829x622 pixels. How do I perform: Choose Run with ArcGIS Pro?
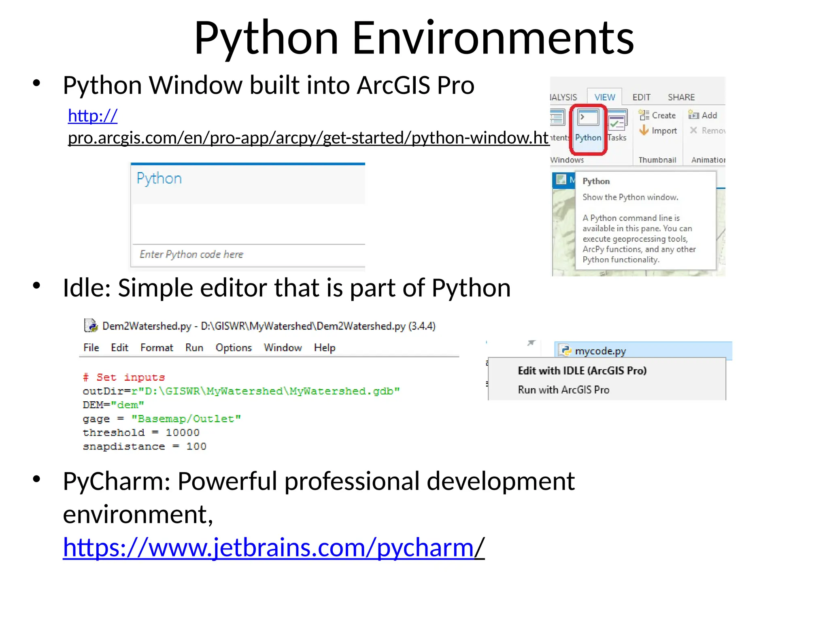563,390
